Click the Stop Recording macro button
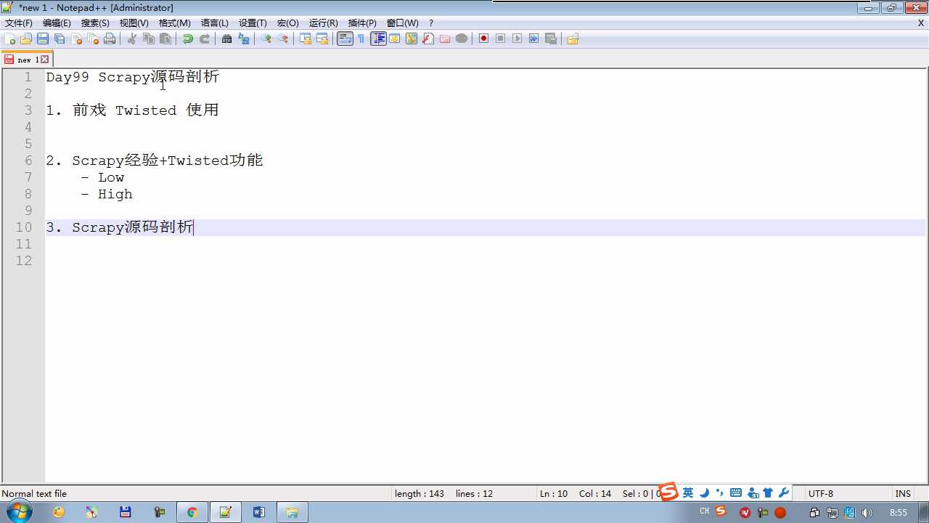 [x=500, y=39]
